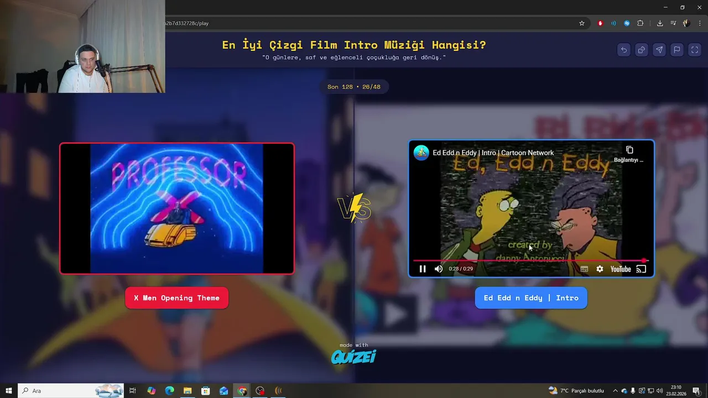Image resolution: width=708 pixels, height=398 pixels.
Task: Click the undo arrow button on Quizei header
Action: click(x=624, y=50)
